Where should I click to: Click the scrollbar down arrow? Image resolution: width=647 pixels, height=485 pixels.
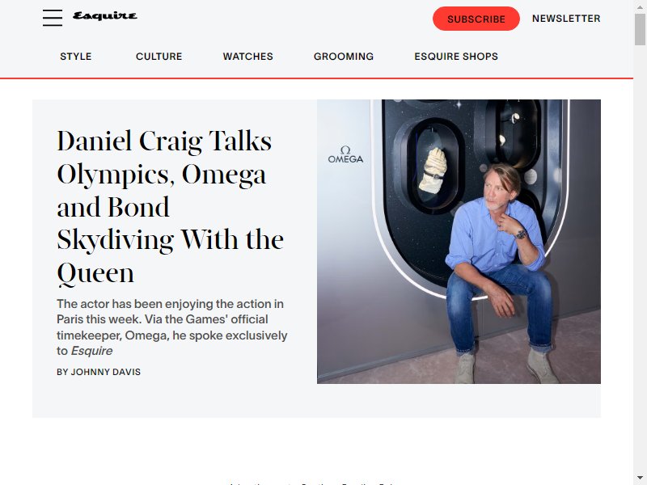[x=640, y=478]
